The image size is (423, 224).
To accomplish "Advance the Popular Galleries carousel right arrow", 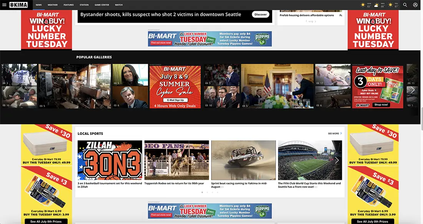I will pos(412,90).
